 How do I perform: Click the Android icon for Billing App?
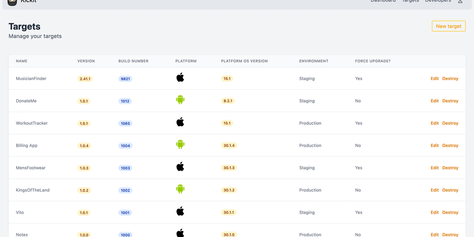pos(180,145)
